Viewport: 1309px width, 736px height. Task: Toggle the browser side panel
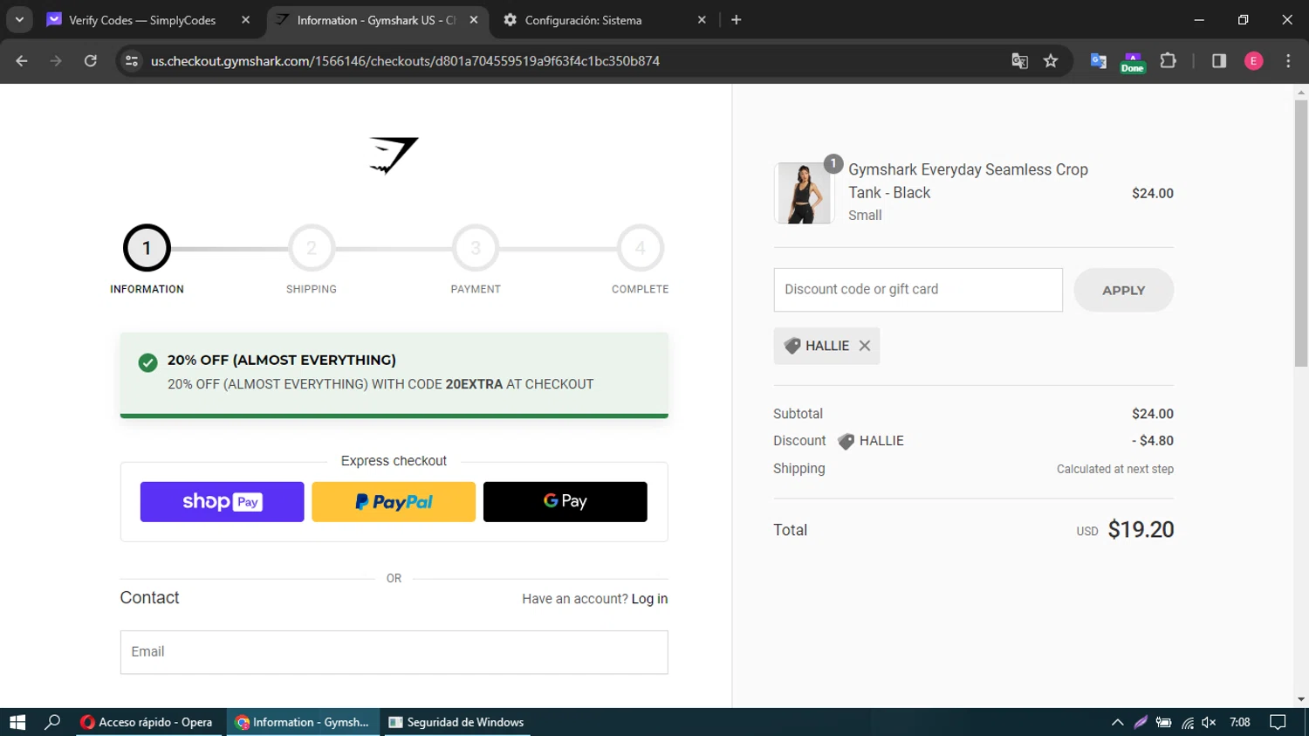[1219, 61]
